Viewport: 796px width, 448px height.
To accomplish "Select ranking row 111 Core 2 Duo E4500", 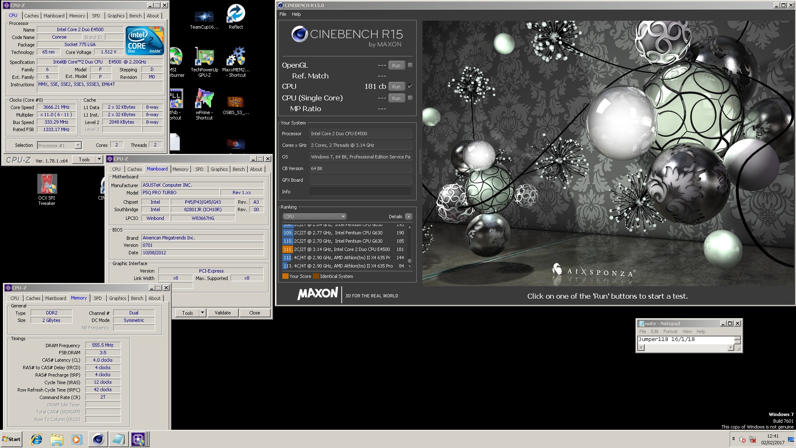I will [x=344, y=249].
